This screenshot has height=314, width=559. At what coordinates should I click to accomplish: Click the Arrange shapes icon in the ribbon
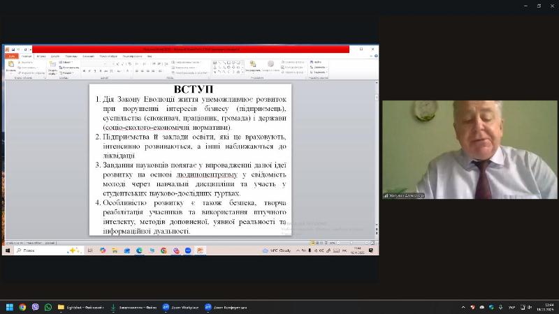pos(252,67)
